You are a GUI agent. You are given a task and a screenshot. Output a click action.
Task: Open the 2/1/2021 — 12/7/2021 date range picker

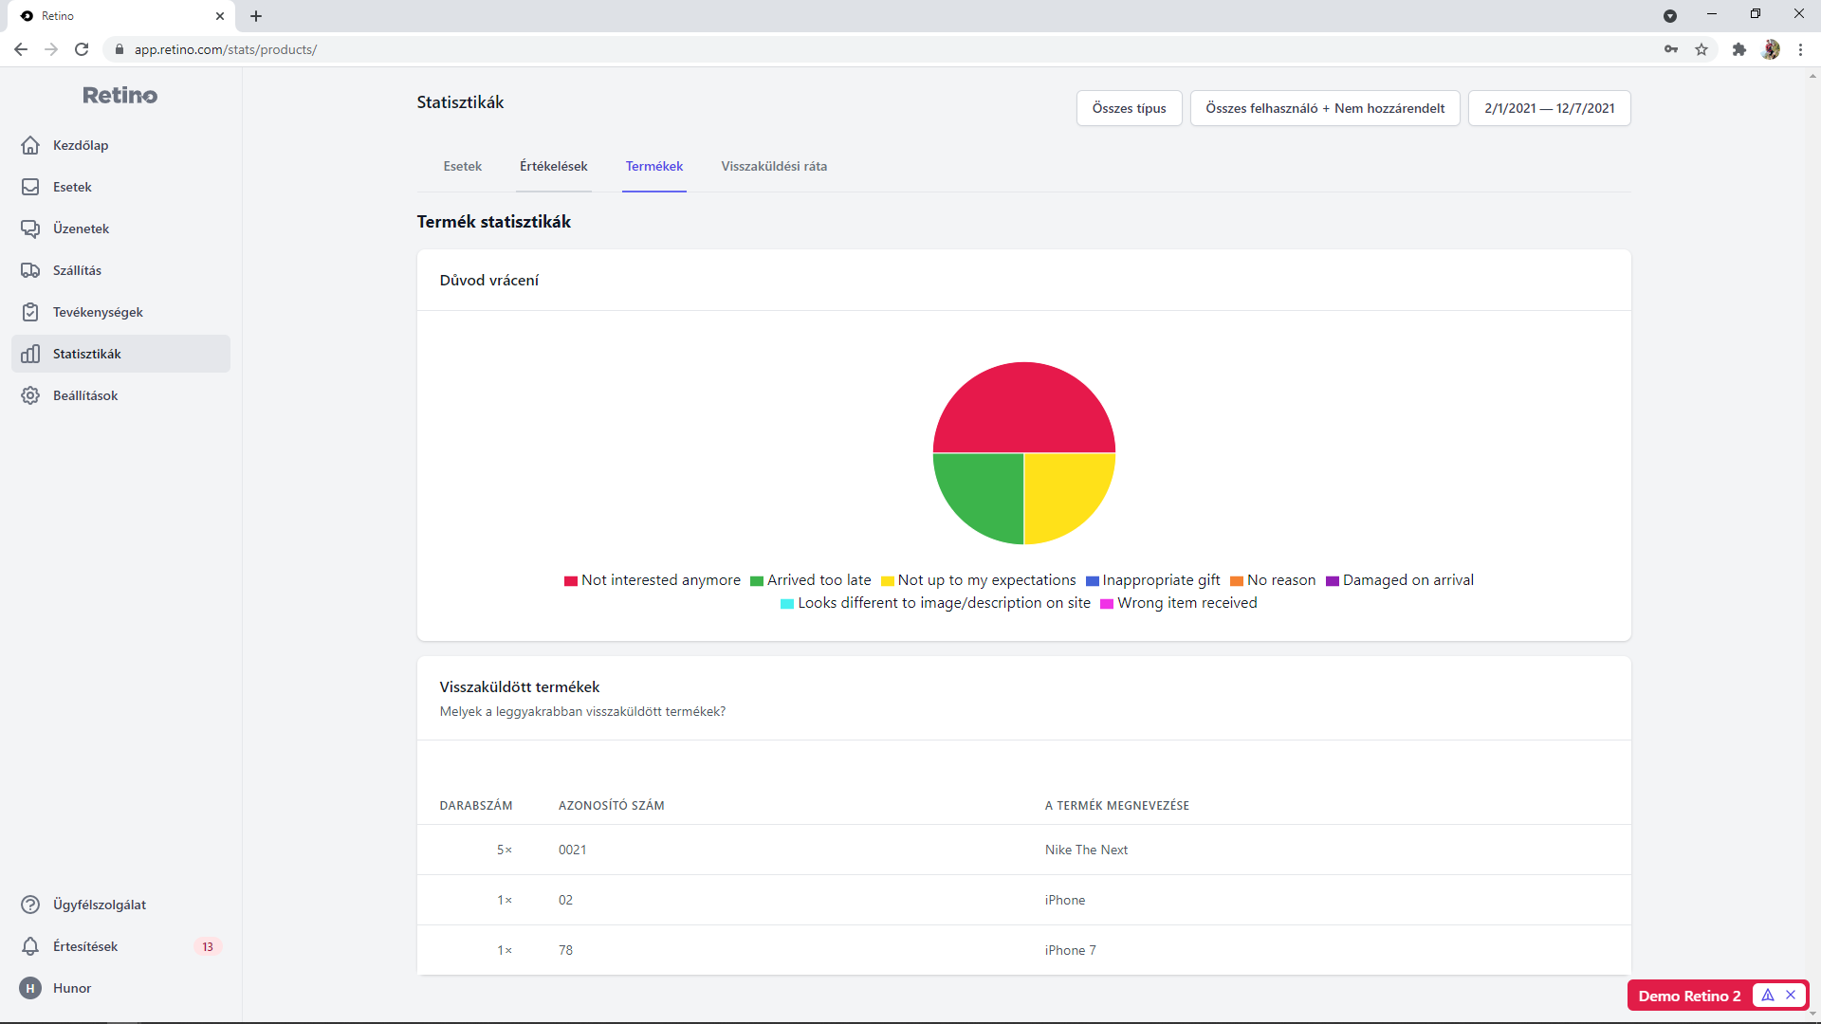1549,108
